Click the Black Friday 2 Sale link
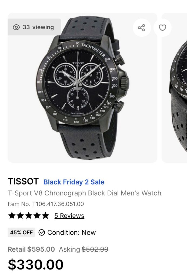 (74, 182)
